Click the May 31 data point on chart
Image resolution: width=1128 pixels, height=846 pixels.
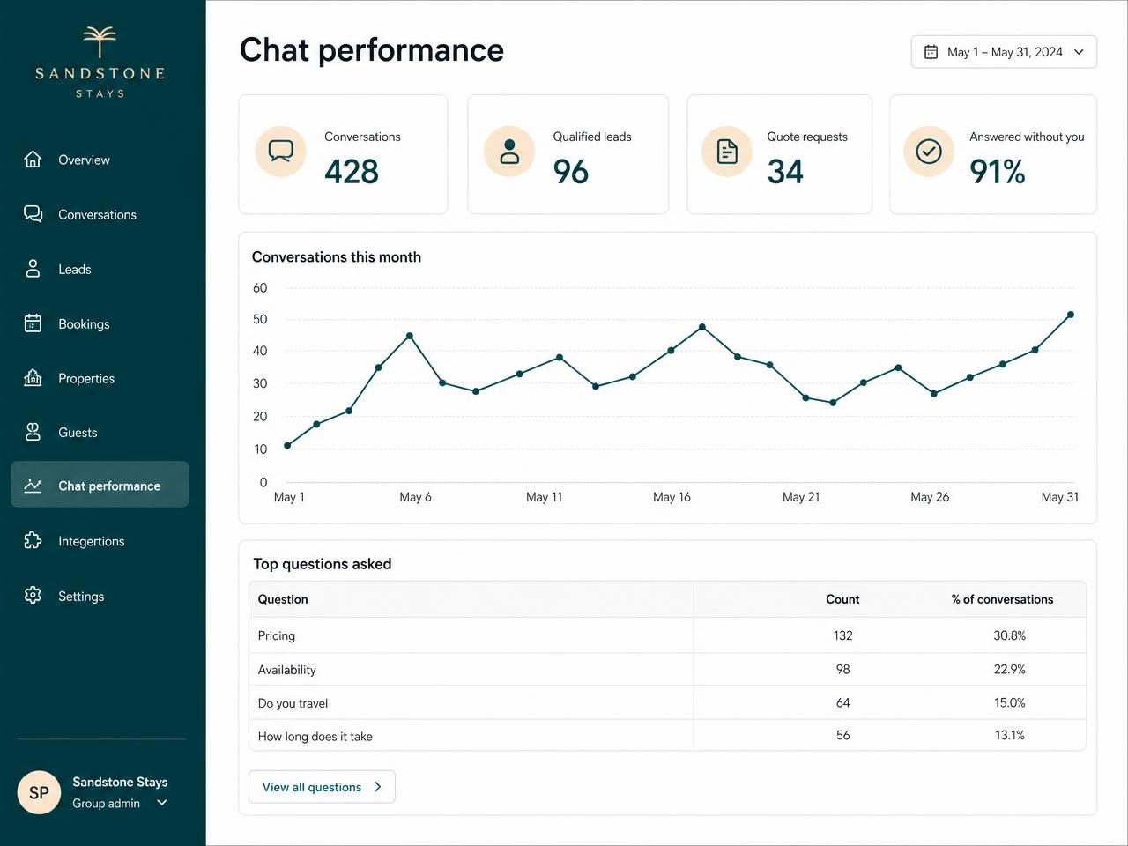tap(1071, 315)
